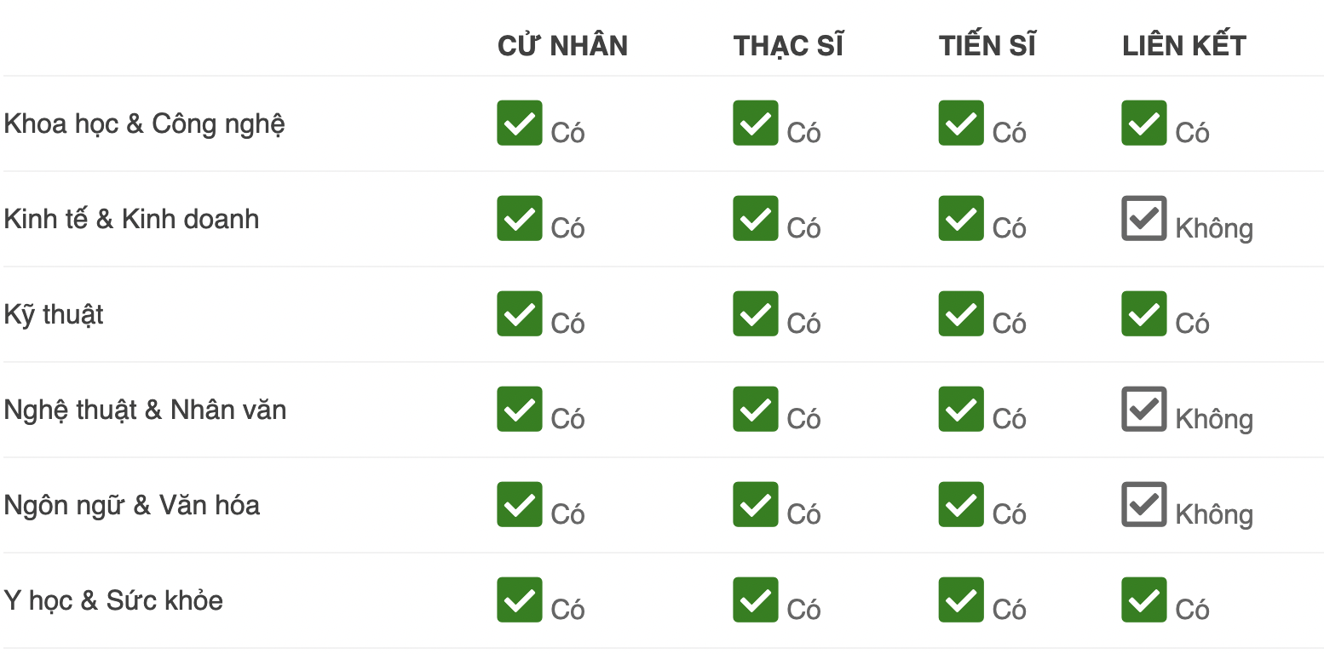1324x654 pixels.
Task: Select the Kinh tế & Kinh doanh row label
Action: 131,220
